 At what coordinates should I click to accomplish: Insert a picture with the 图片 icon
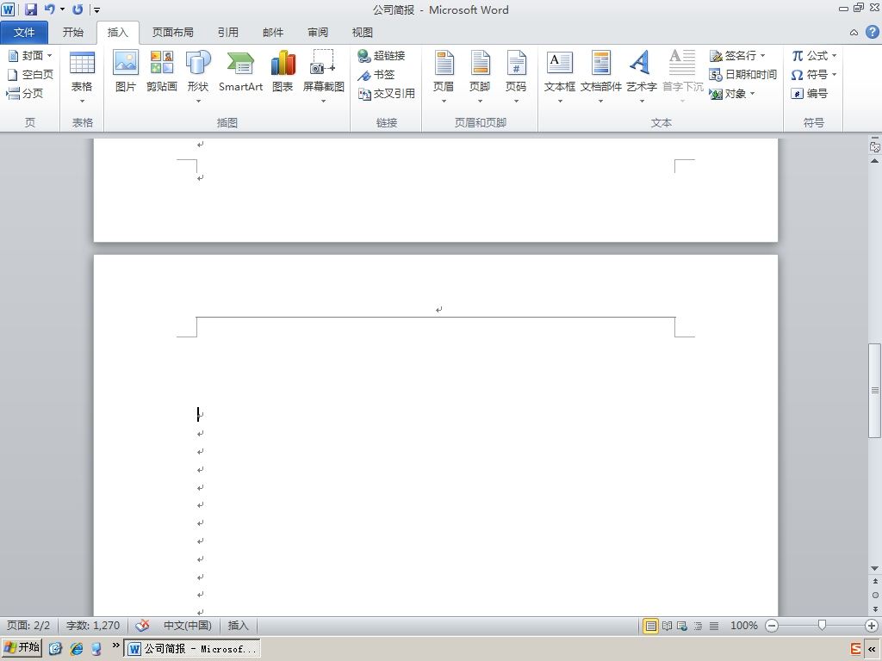126,71
